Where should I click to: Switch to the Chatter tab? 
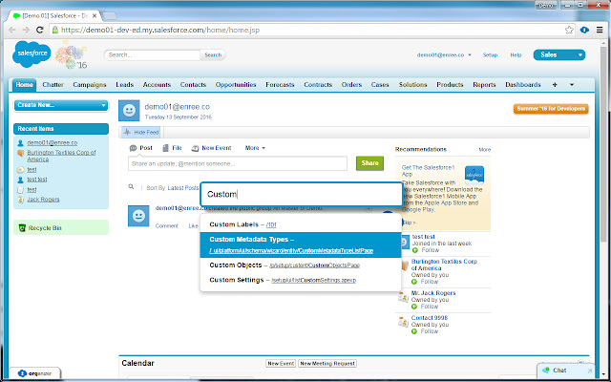tap(53, 85)
